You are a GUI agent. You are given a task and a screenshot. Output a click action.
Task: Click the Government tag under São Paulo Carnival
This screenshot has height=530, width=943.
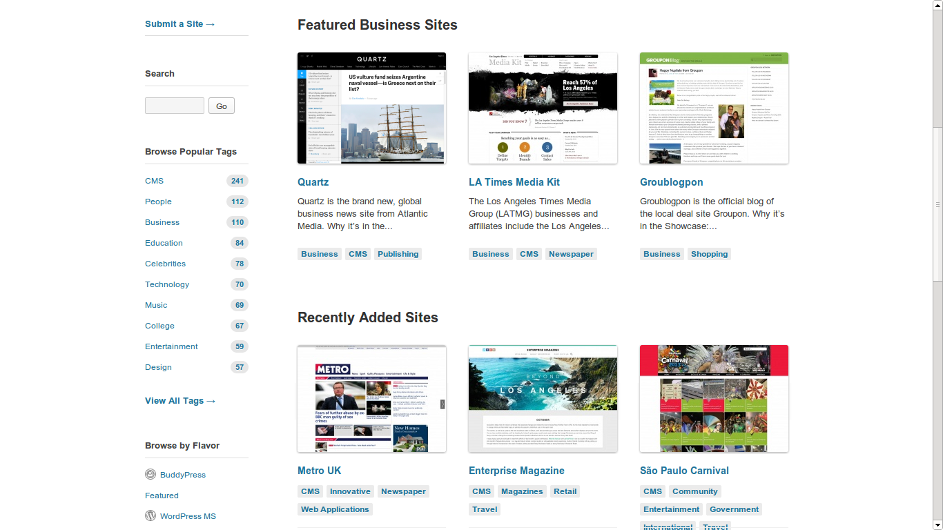click(x=735, y=509)
